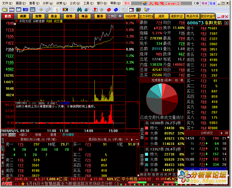
Task: Click the open folder toolbar icon
Action: (x=5, y=10)
